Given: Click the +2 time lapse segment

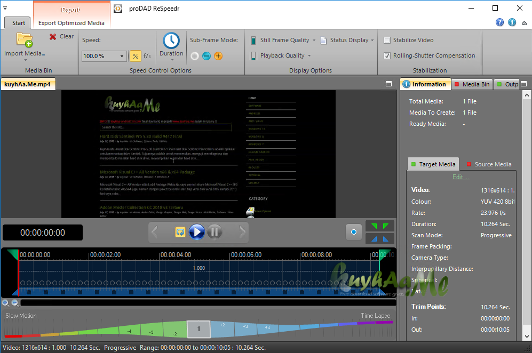Looking at the screenshot, I should coord(222,328).
